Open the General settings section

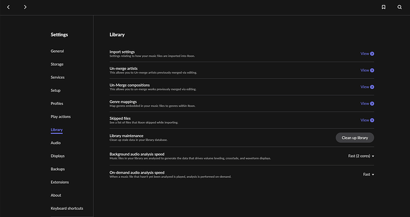click(x=57, y=51)
